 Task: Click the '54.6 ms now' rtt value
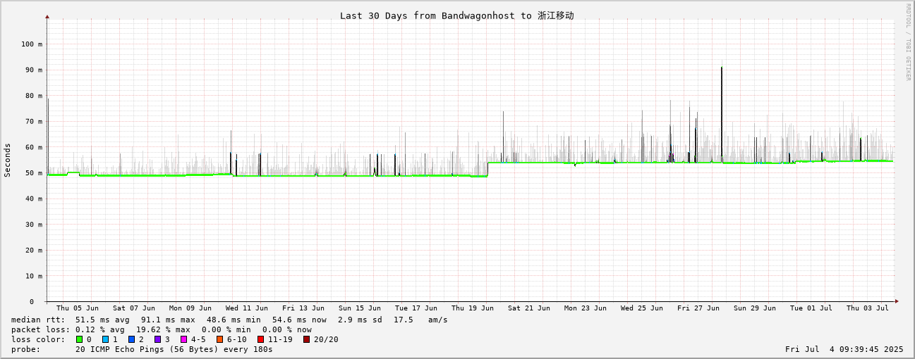299,320
